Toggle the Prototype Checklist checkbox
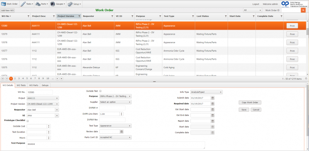Image resolution: width=309 pixels, height=151 pixels. [28, 121]
